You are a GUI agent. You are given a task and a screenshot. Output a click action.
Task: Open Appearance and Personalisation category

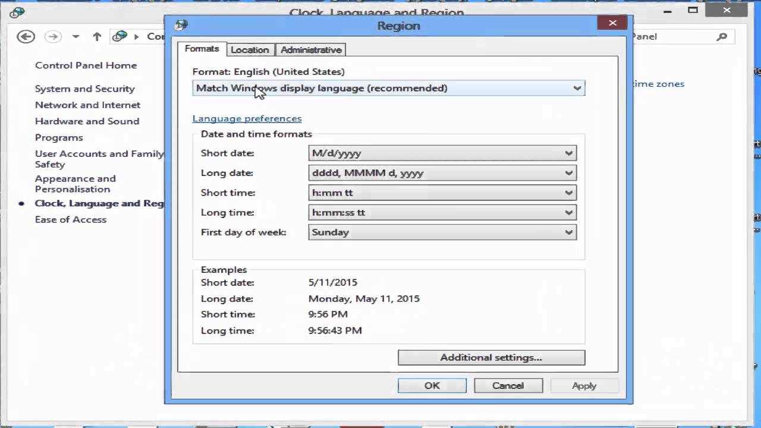[75, 184]
